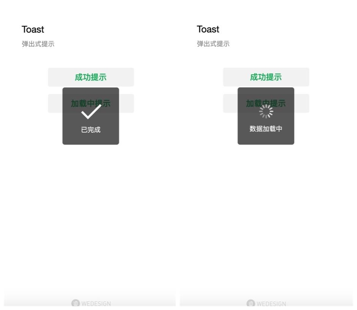
Task: Click the WEDESIGN footer text under the 已完成 toast
Action: tap(96, 304)
